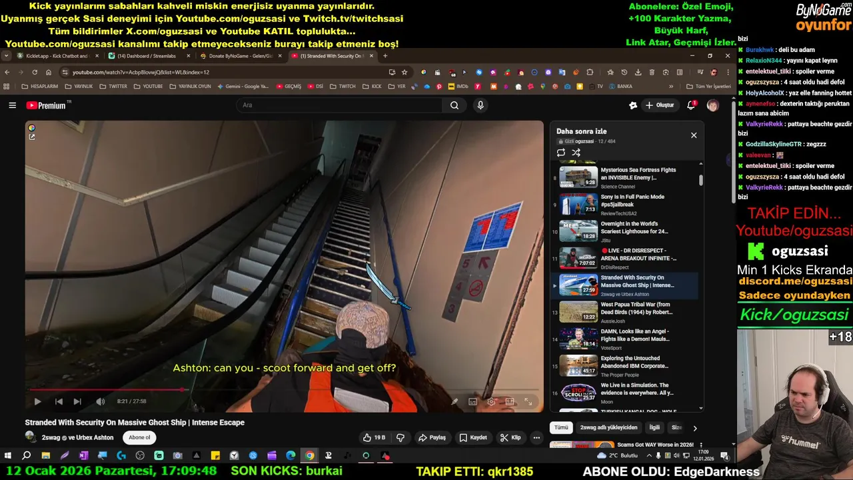This screenshot has height=480, width=853.
Task: Open video player settings gear
Action: [491, 401]
